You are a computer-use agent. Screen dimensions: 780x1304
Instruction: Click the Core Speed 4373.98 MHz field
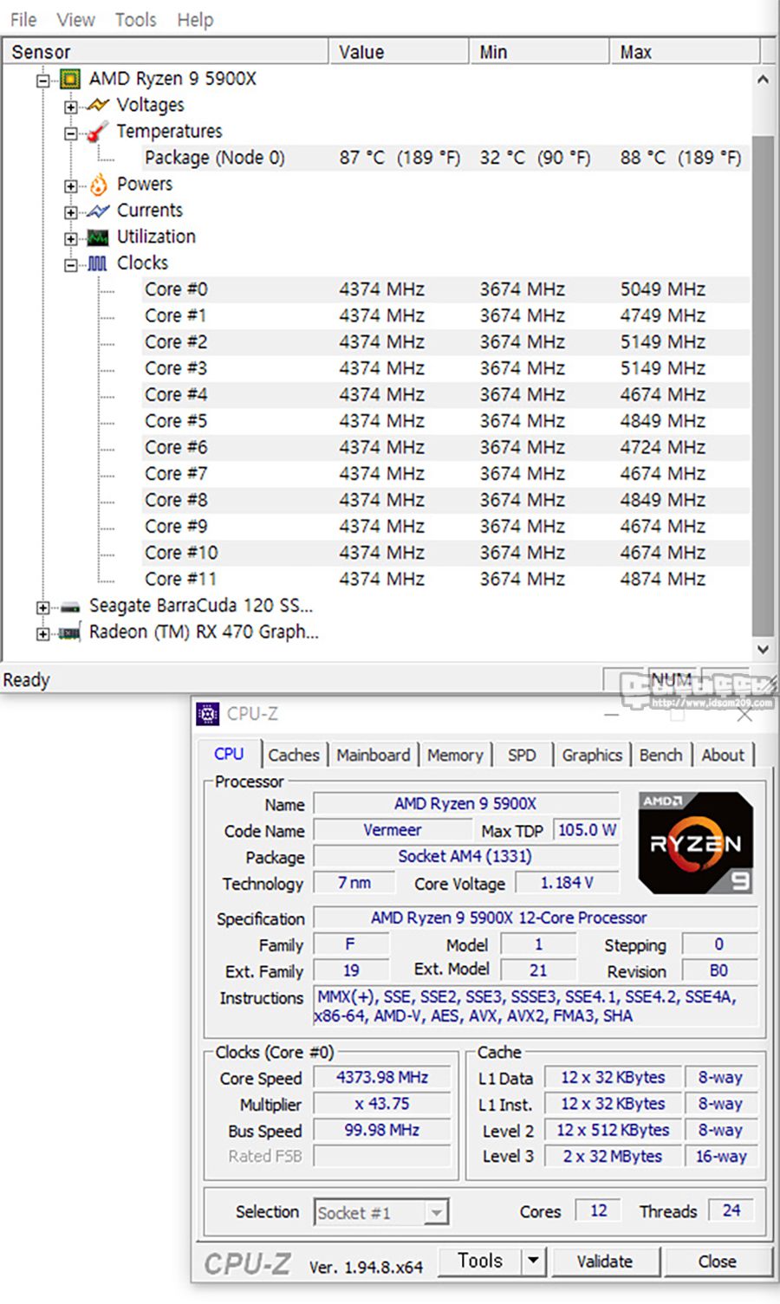(x=382, y=1078)
